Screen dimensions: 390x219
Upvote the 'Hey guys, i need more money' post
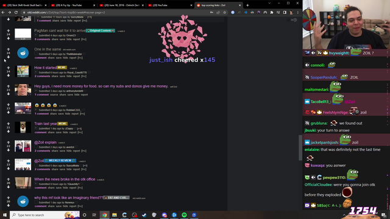click(x=9, y=86)
